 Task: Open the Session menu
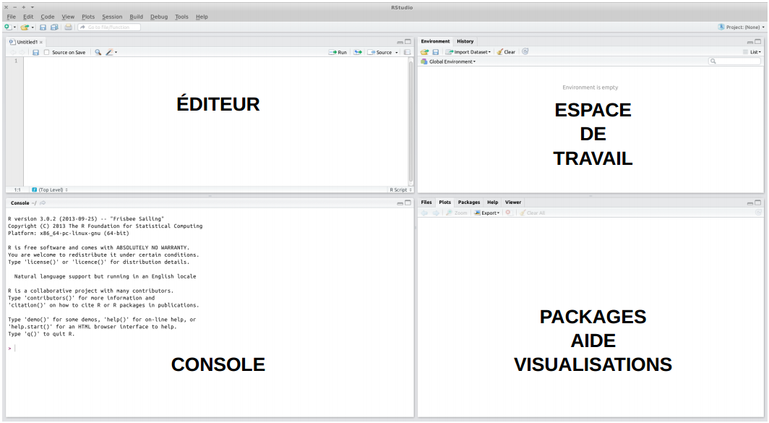pyautogui.click(x=112, y=17)
